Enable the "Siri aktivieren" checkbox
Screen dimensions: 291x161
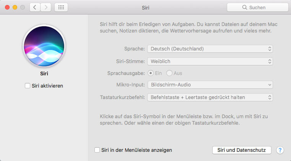tap(28, 86)
